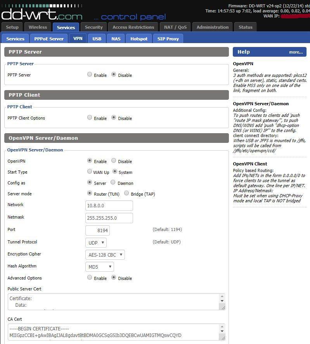
Task: Select Enable for OpenVPN
Action: tap(90, 160)
